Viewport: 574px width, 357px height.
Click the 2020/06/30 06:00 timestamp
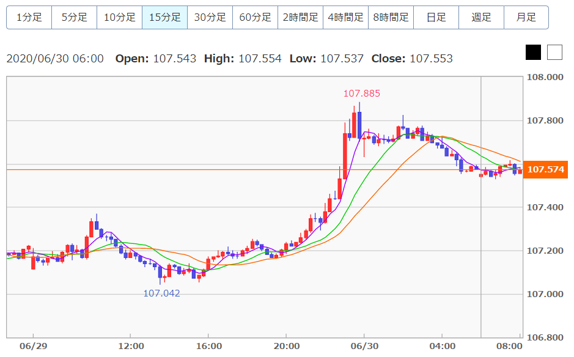click(55, 59)
